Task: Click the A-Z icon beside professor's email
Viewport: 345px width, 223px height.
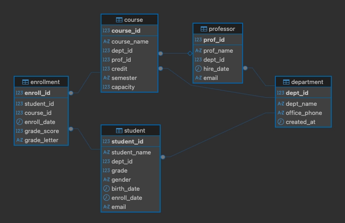Action: coord(198,78)
